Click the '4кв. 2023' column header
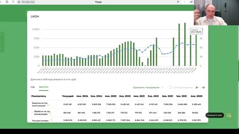Viewport: 239px width, 134px height. click(111, 96)
